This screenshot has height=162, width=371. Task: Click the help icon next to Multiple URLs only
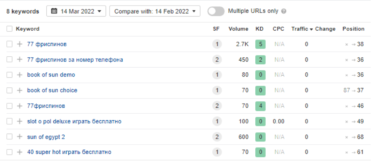284,11
